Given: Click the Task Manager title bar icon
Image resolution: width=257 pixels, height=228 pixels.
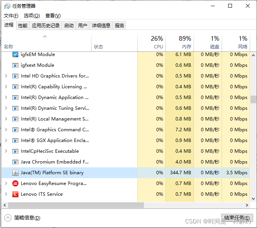Looking at the screenshot, I should (x=7, y=6).
